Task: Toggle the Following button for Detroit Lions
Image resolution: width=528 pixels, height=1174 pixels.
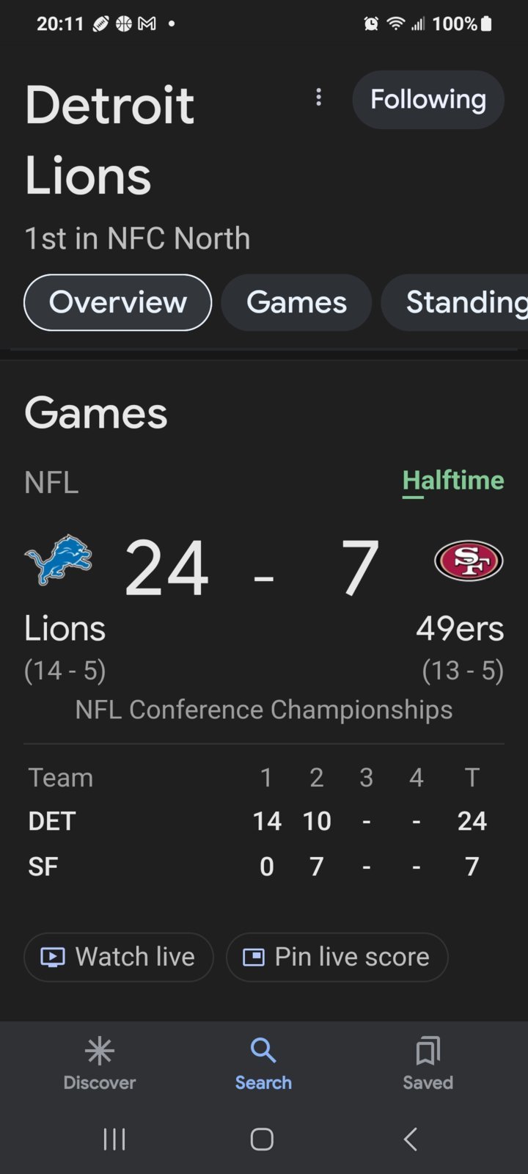Action: point(428,100)
